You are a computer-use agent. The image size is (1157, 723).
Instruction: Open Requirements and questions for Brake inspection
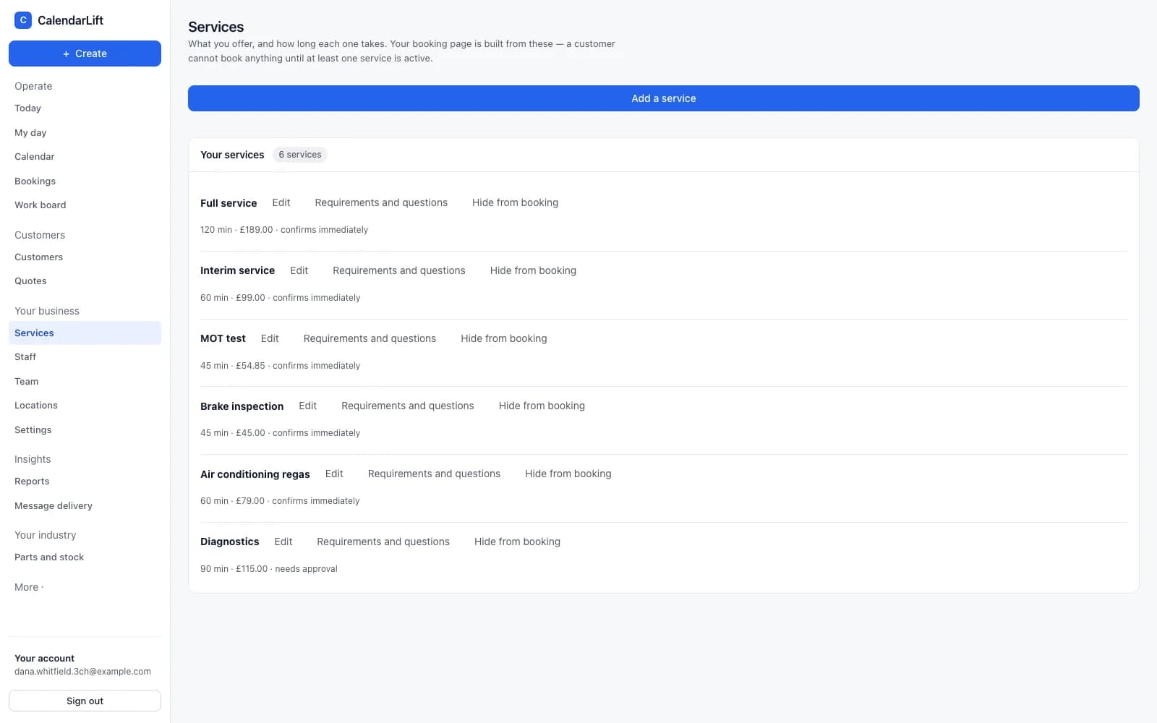[408, 406]
